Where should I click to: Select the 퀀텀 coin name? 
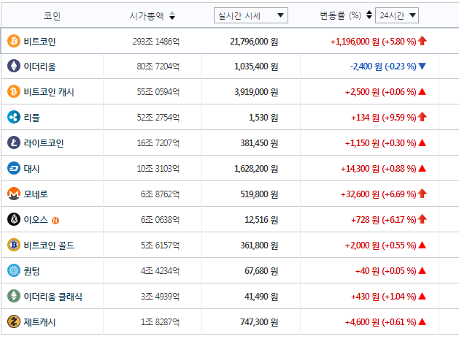click(34, 270)
